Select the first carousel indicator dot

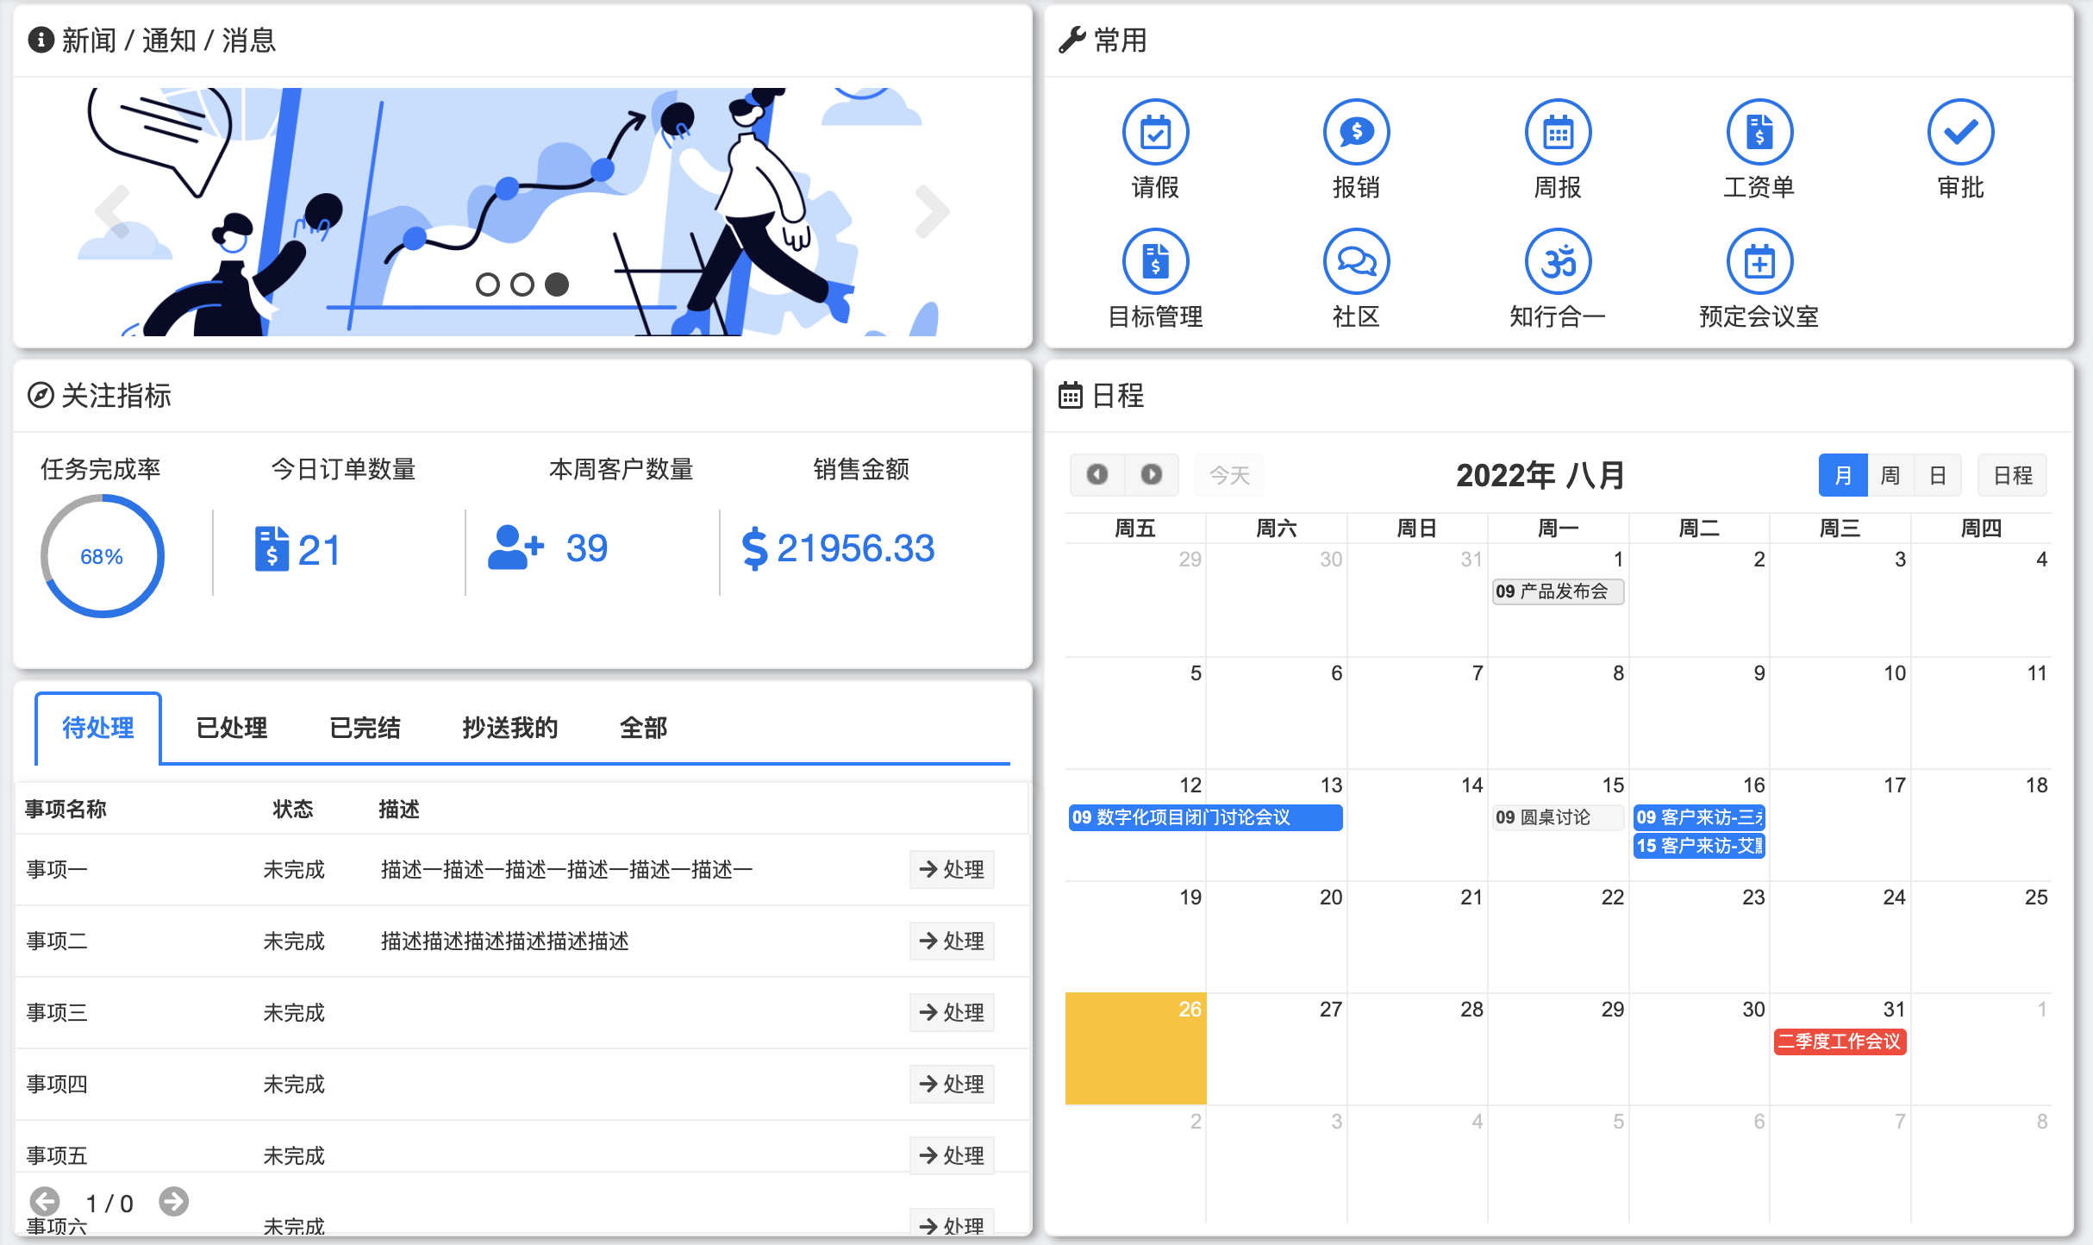(487, 285)
